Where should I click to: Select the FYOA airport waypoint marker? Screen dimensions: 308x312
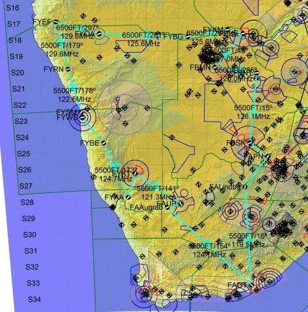click(x=99, y=34)
